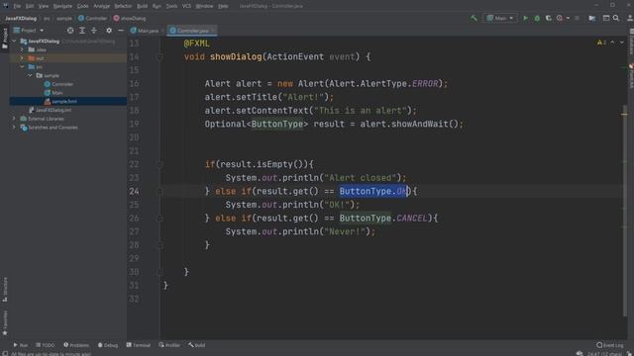Toggle the Structure side tool window tab
The height and width of the screenshot is (356, 634).
tap(5, 290)
